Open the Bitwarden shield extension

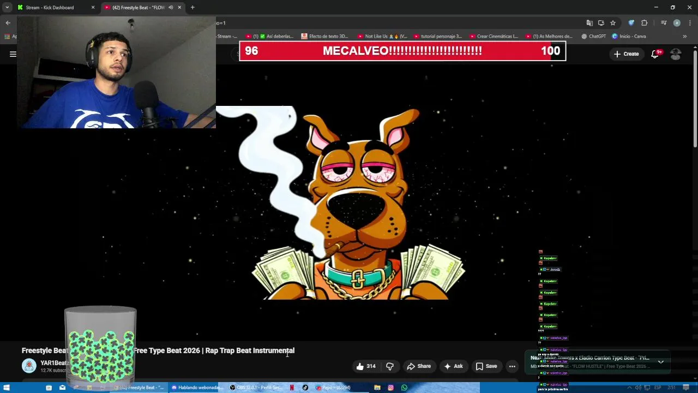[631, 23]
